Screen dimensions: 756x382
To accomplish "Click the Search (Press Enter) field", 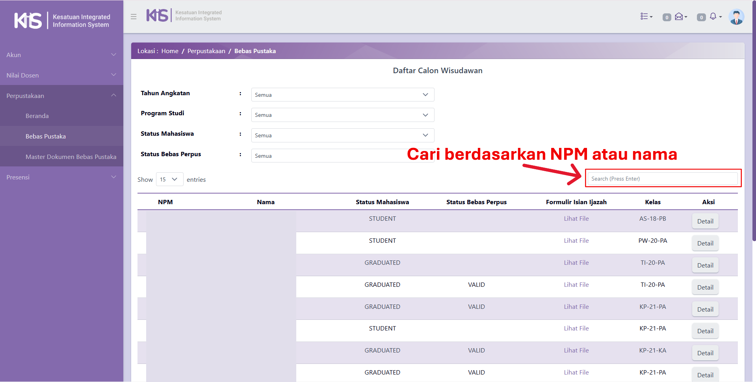I will point(662,179).
